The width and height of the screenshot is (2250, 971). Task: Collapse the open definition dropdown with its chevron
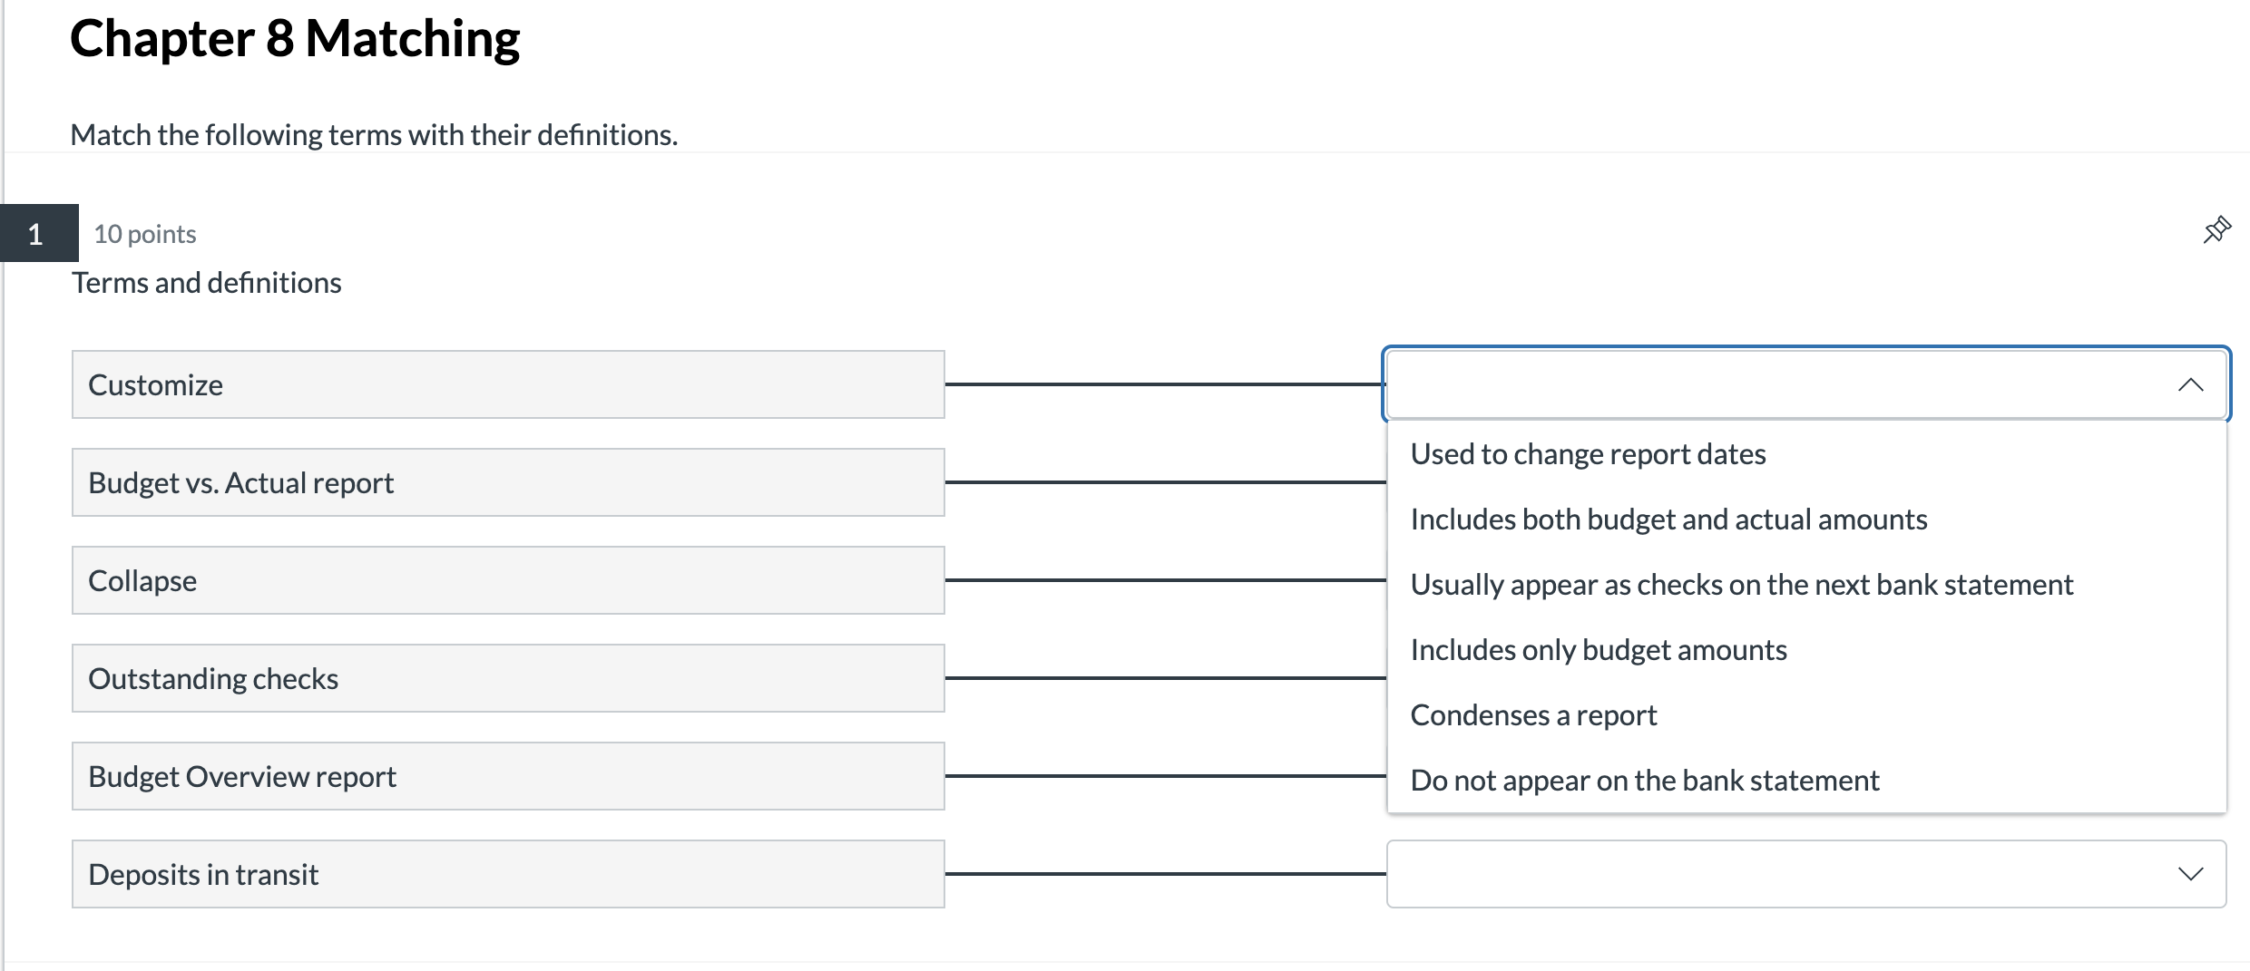tap(2191, 384)
